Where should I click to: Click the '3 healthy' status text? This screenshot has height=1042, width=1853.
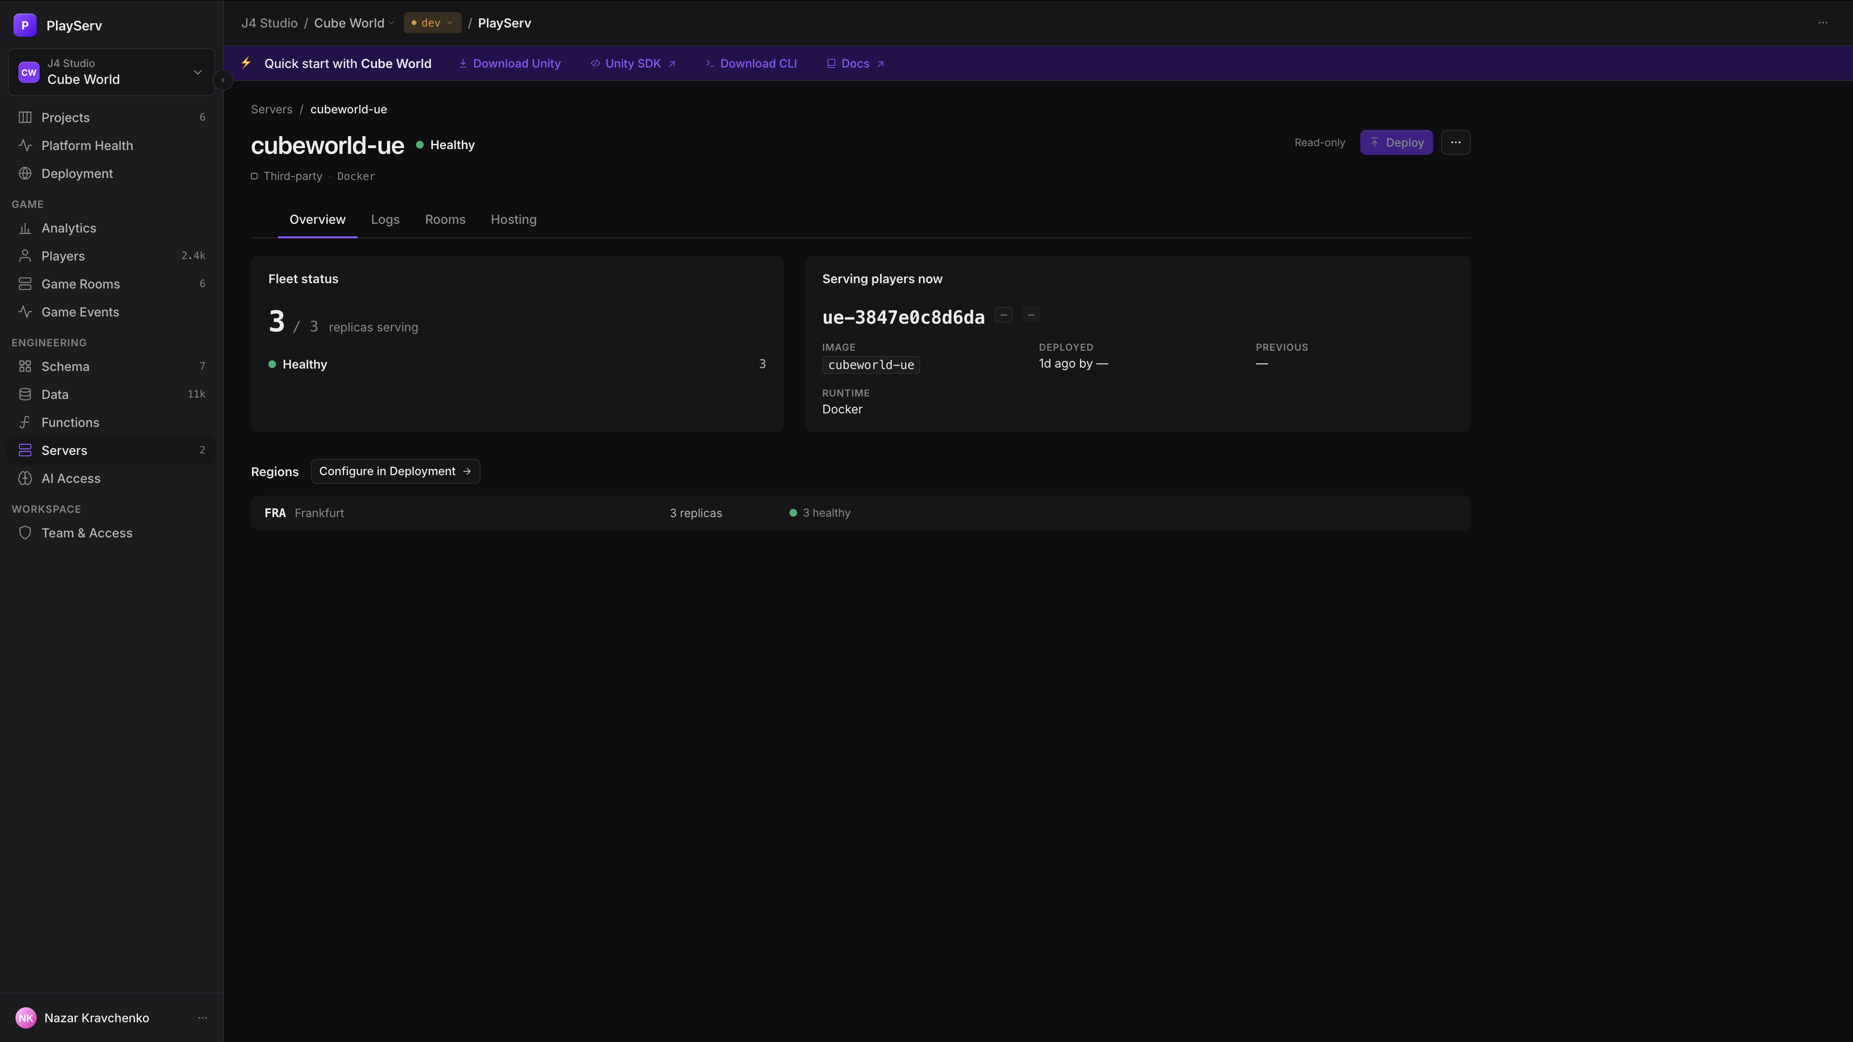(x=827, y=513)
